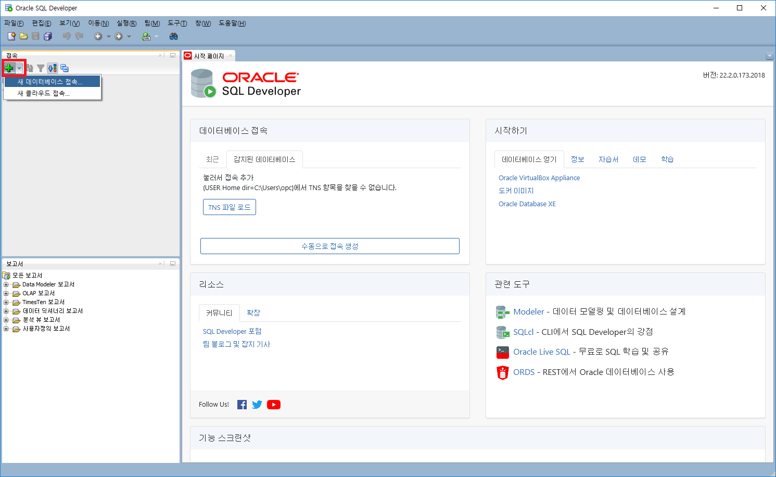Open the SQL Worksheet toolbar icon
776x477 pixels.
[x=147, y=36]
